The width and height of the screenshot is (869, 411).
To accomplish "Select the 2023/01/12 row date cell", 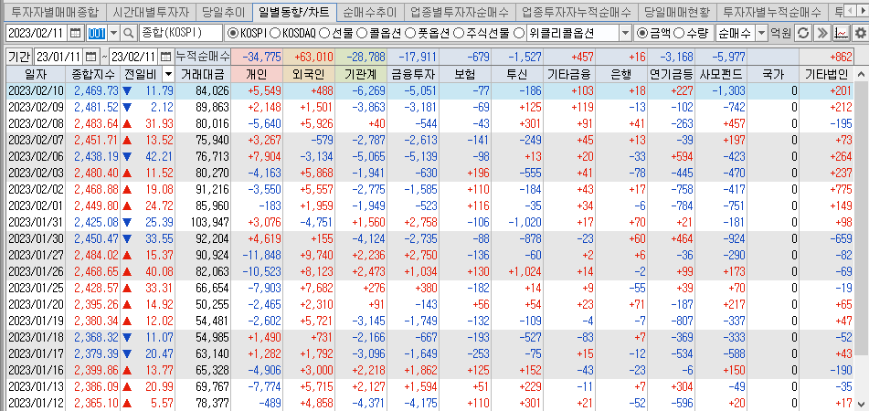I will click(36, 403).
